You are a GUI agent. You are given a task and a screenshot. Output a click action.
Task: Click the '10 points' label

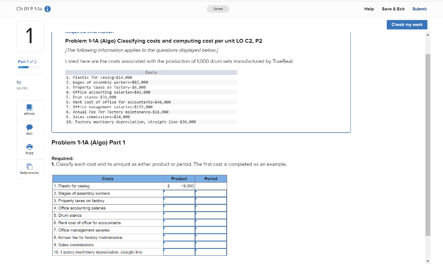pyautogui.click(x=22, y=85)
